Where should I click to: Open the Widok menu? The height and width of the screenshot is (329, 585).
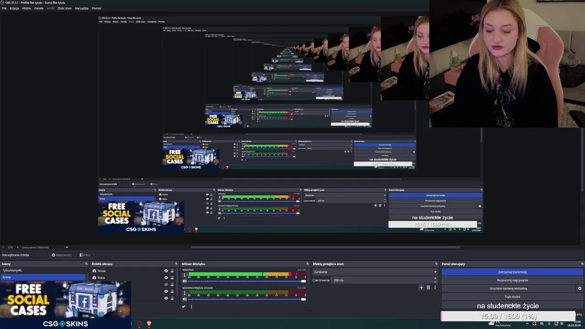pos(27,8)
